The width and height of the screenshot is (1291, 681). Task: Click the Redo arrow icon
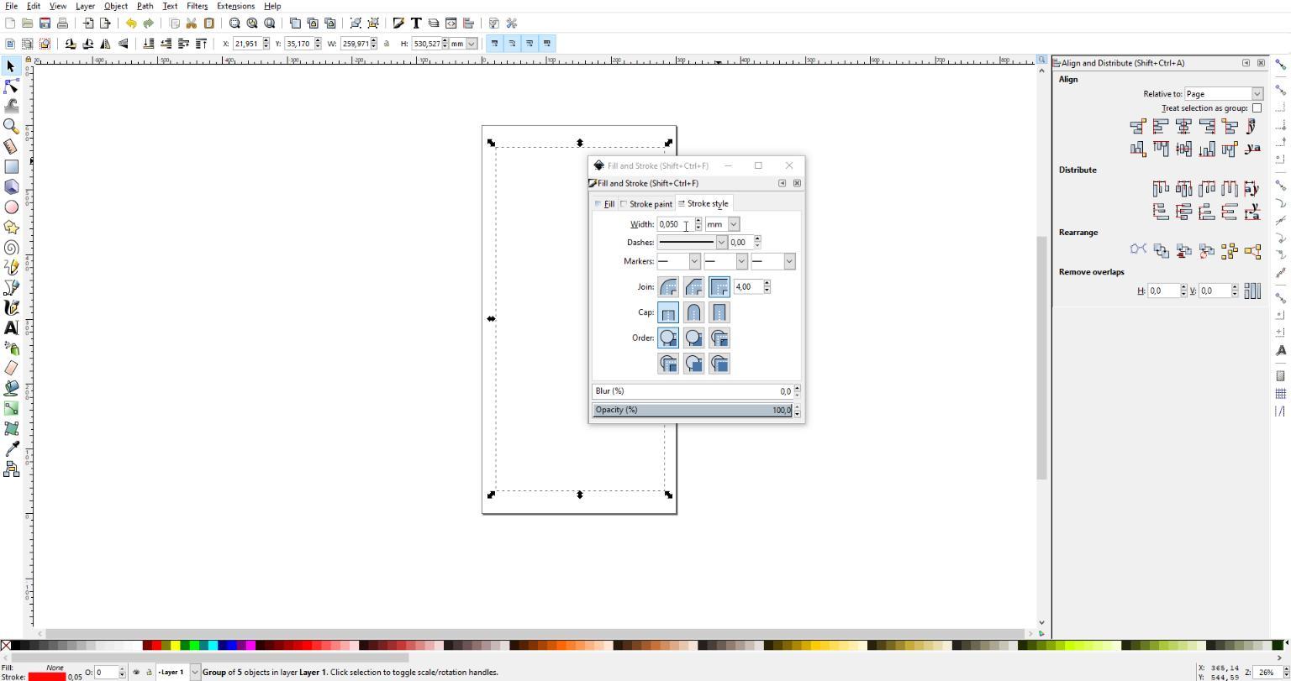click(x=148, y=24)
